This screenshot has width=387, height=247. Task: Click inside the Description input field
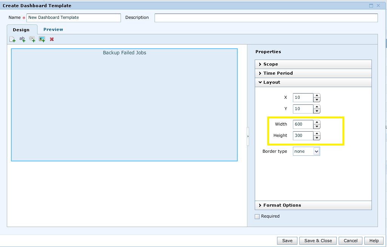click(265, 18)
